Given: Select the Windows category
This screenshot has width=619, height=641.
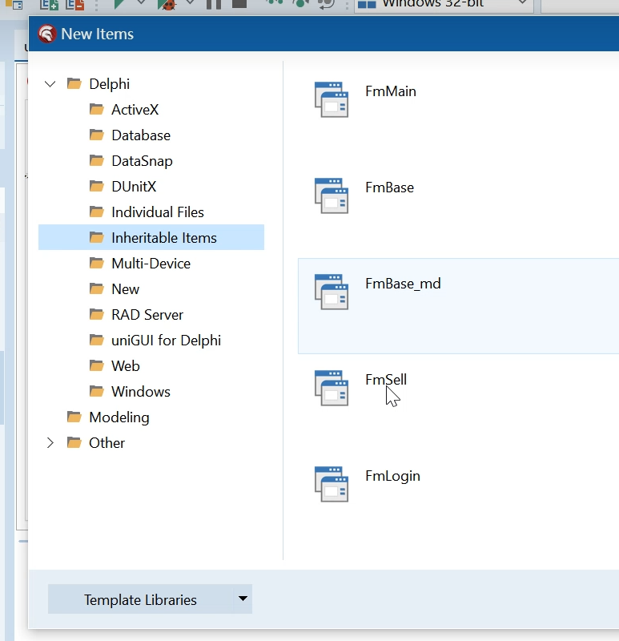Looking at the screenshot, I should point(141,392).
